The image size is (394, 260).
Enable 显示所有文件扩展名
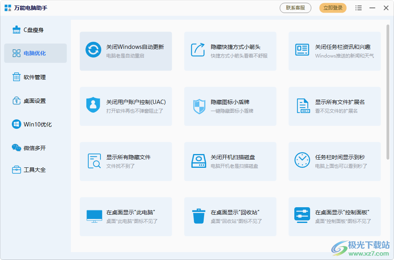(x=335, y=106)
